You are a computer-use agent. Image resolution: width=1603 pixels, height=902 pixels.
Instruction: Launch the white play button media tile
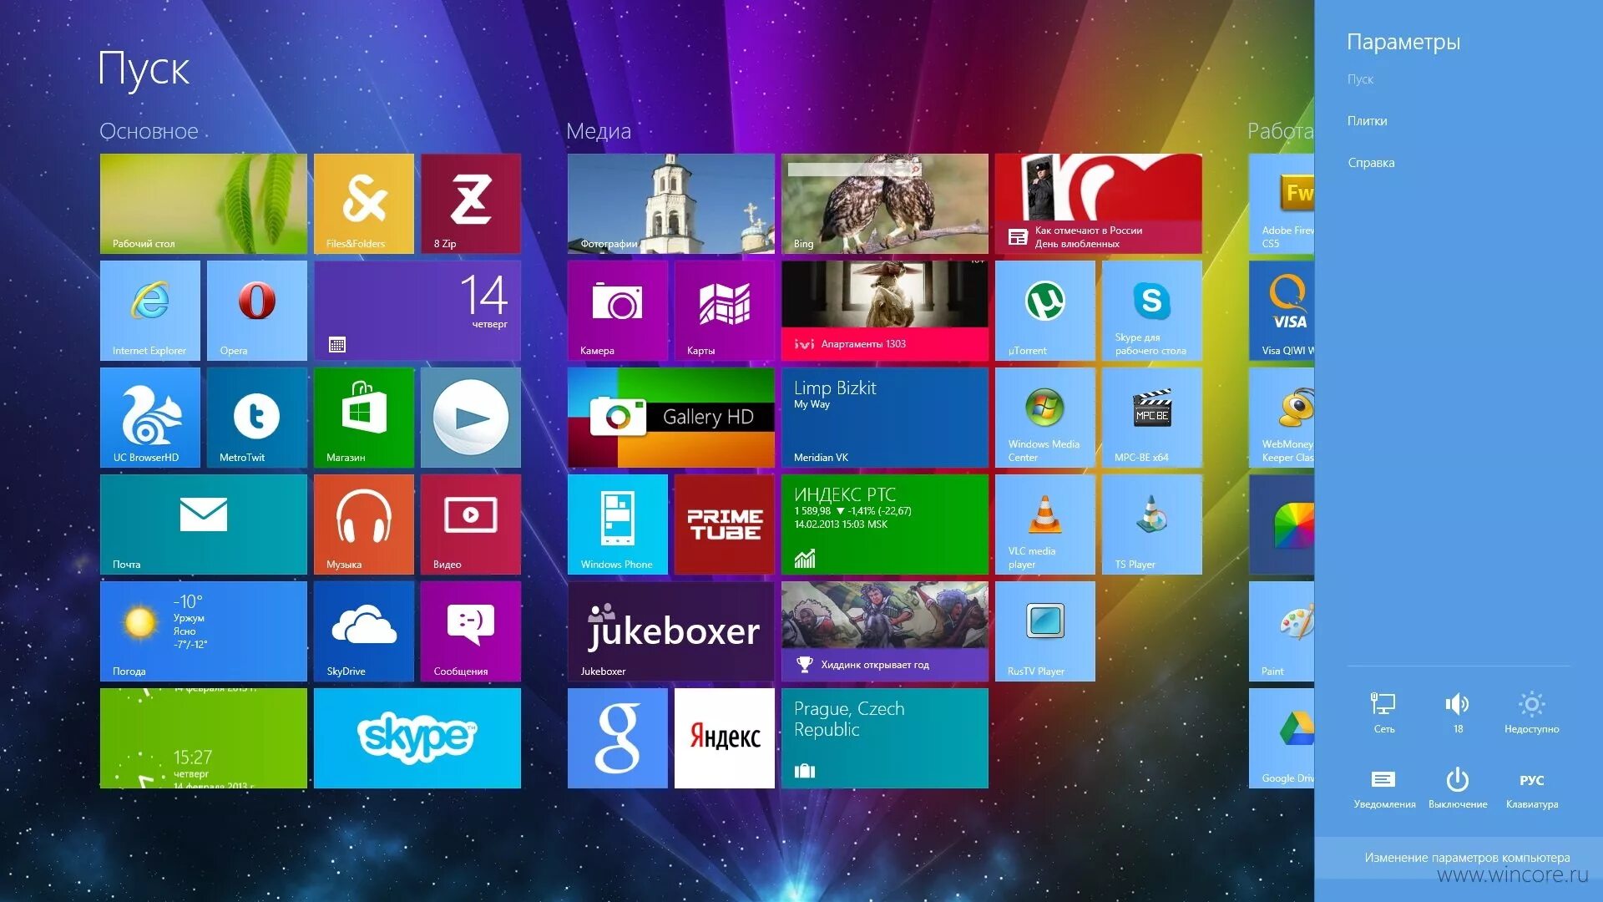pos(471,418)
